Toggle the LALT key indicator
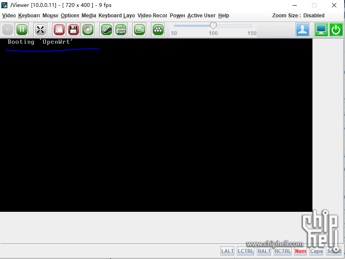This screenshot has width=345, height=259. tap(227, 251)
